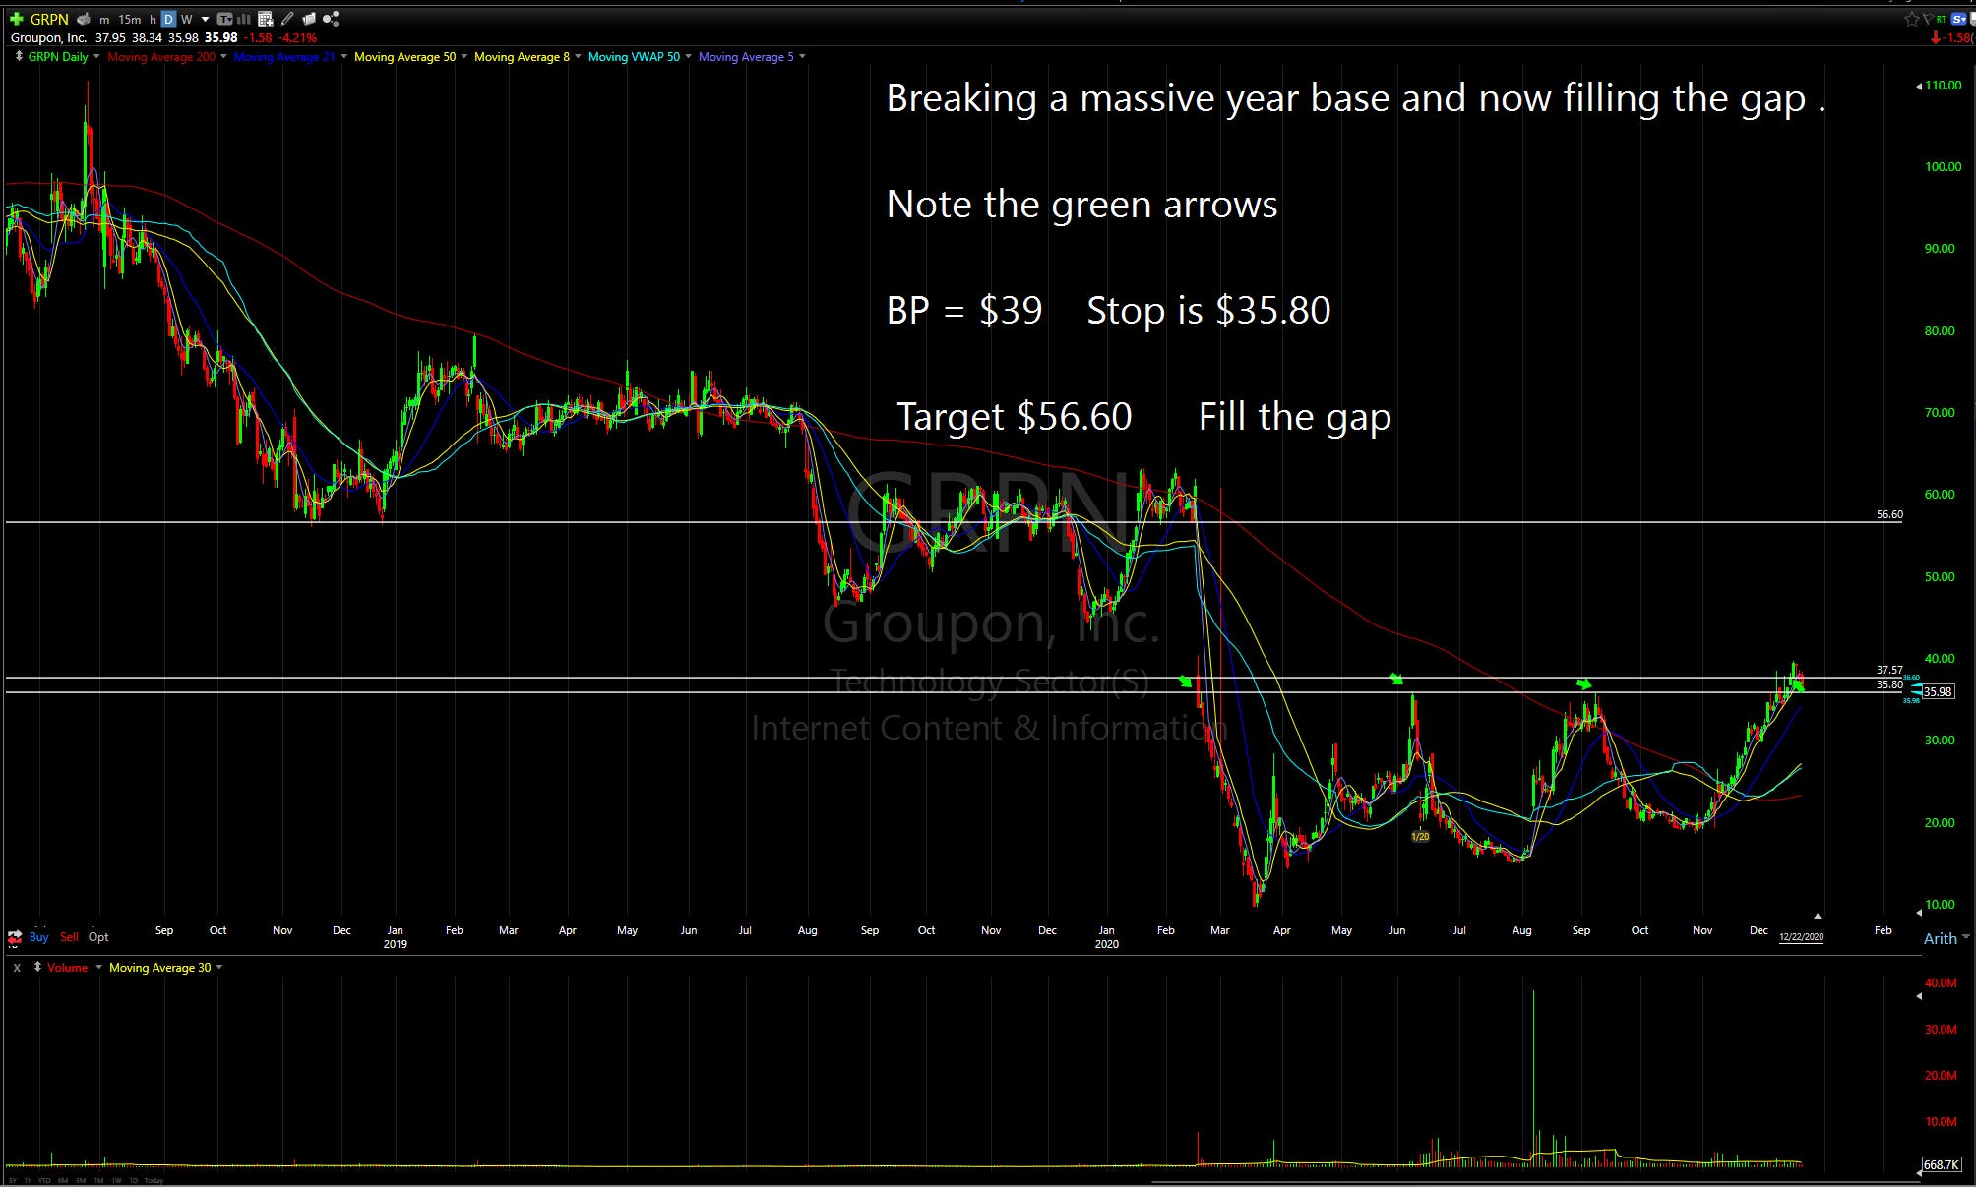Screen dimensions: 1976x1187
Task: Click the star favorite icon top right
Action: [1911, 19]
